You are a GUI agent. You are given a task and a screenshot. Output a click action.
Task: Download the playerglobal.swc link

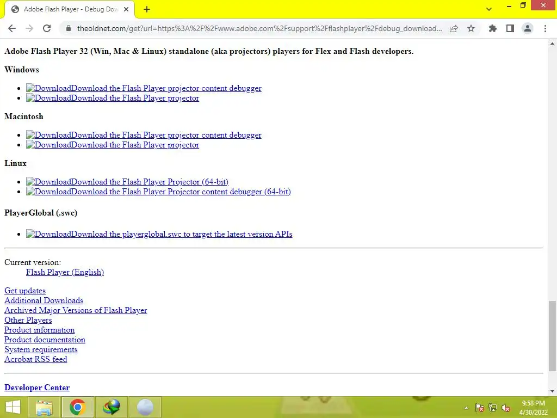(x=159, y=234)
